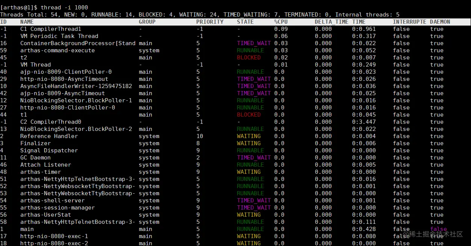Image resolution: width=471 pixels, height=246 pixels.
Task: Click thread name 'NioBlockingSelector.BlockPoller-1'
Action: point(76,100)
